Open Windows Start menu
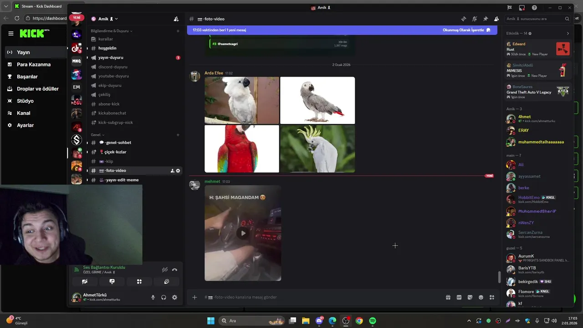Screen dimensions: 583x328 [211, 321]
